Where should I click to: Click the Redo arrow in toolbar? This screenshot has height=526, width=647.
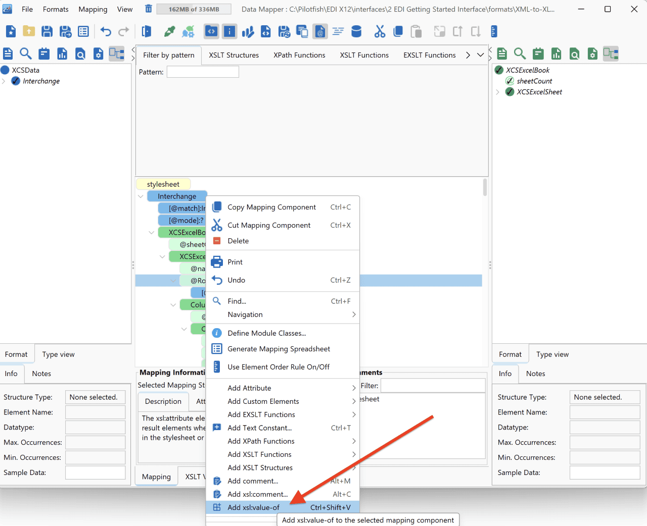(x=124, y=32)
